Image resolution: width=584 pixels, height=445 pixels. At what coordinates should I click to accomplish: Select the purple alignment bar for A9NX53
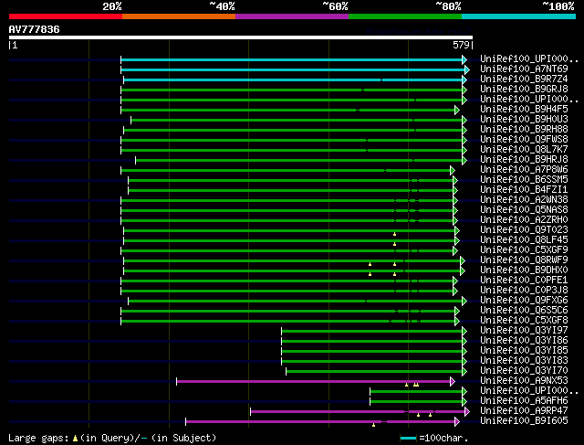pyautogui.click(x=314, y=382)
